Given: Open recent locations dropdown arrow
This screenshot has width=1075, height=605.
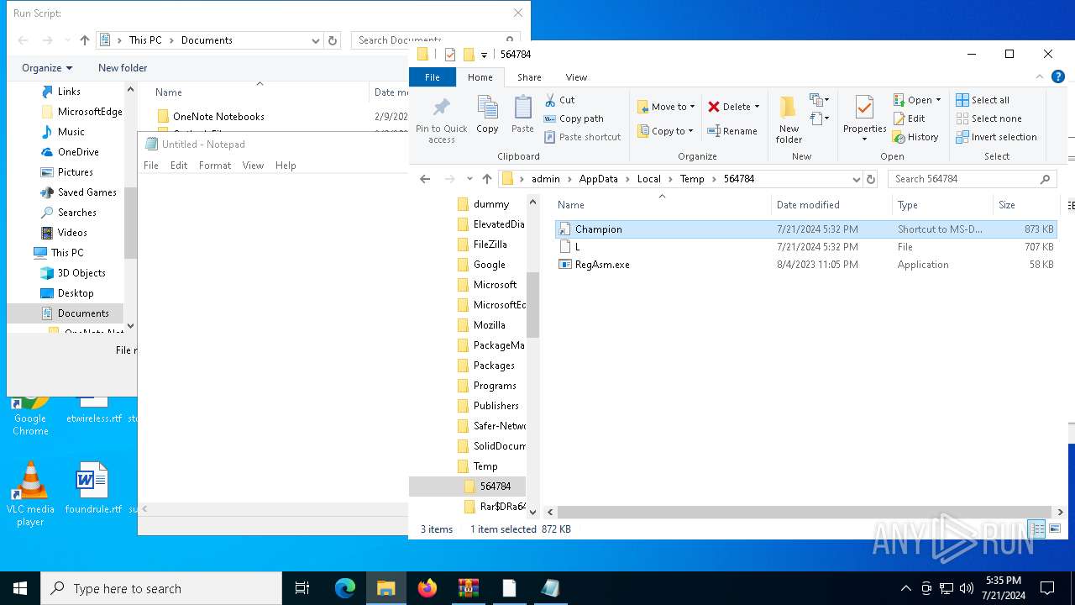Looking at the screenshot, I should (x=469, y=179).
